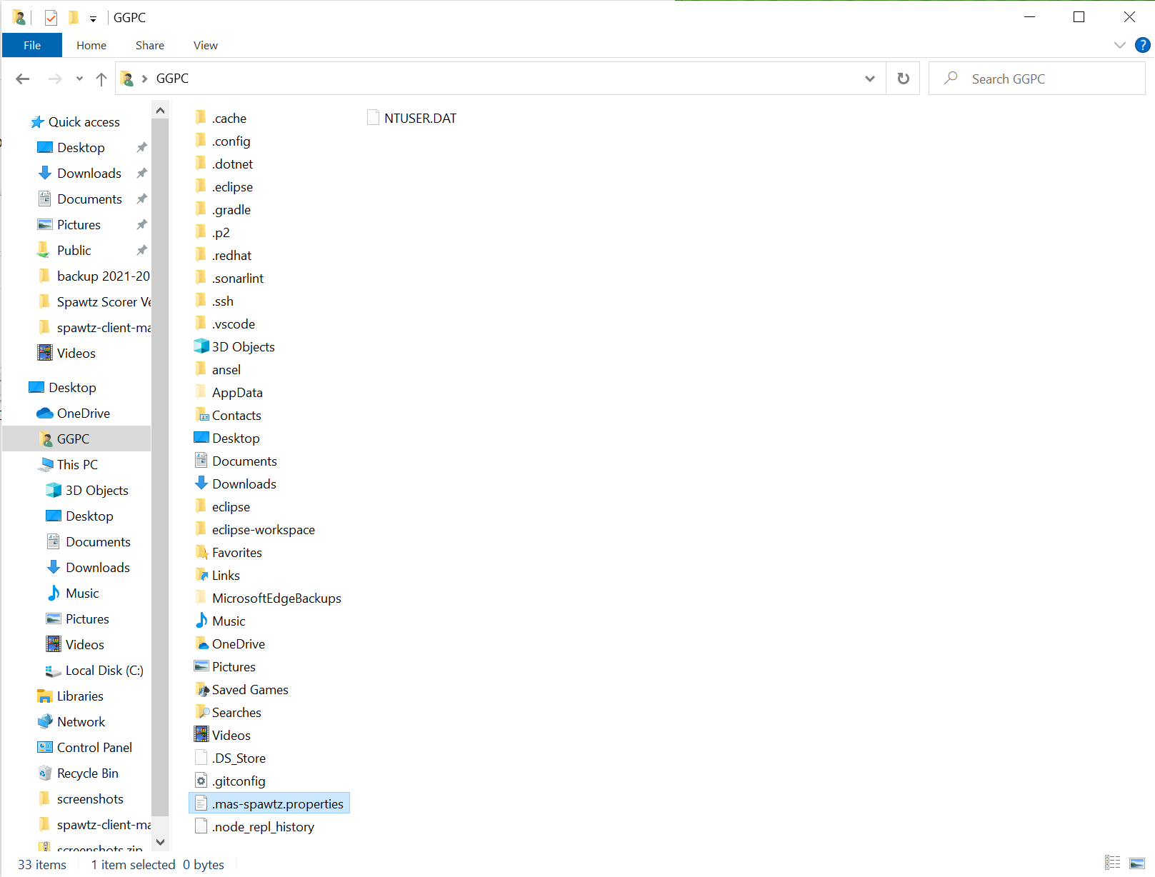1155x877 pixels.
Task: Switch to the View ribbon tab
Action: [x=206, y=45]
